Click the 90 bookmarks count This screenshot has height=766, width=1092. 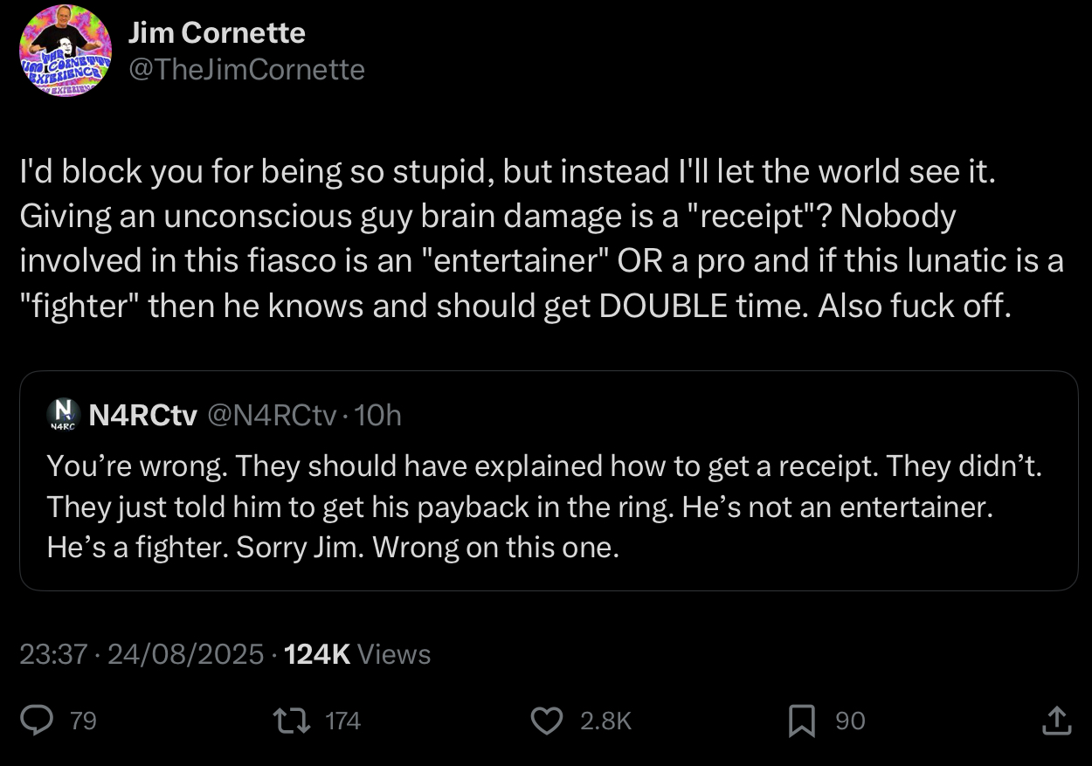850,721
